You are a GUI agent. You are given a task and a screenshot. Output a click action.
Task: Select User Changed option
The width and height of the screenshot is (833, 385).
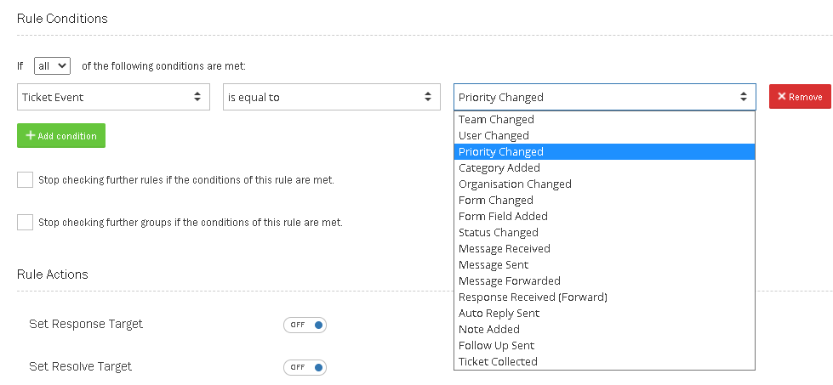pos(494,136)
